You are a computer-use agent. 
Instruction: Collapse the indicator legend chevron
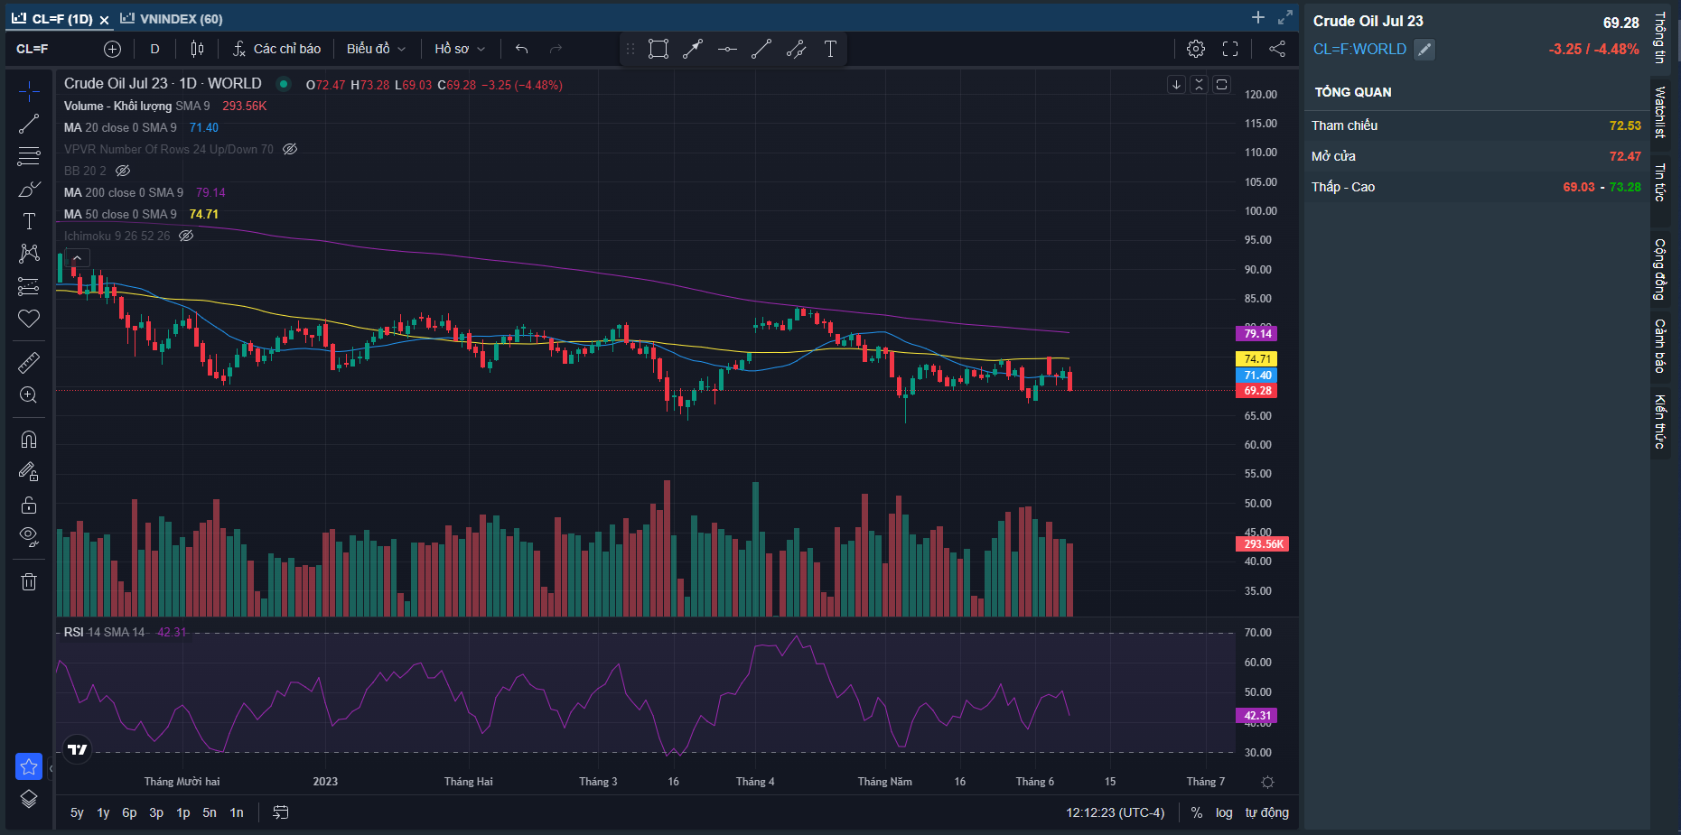pos(78,258)
